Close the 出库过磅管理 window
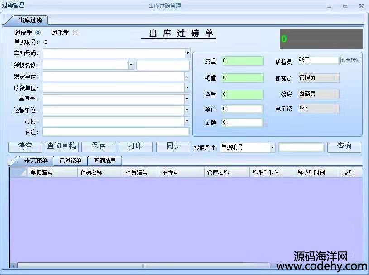The height and width of the screenshot is (275, 369). [361, 6]
